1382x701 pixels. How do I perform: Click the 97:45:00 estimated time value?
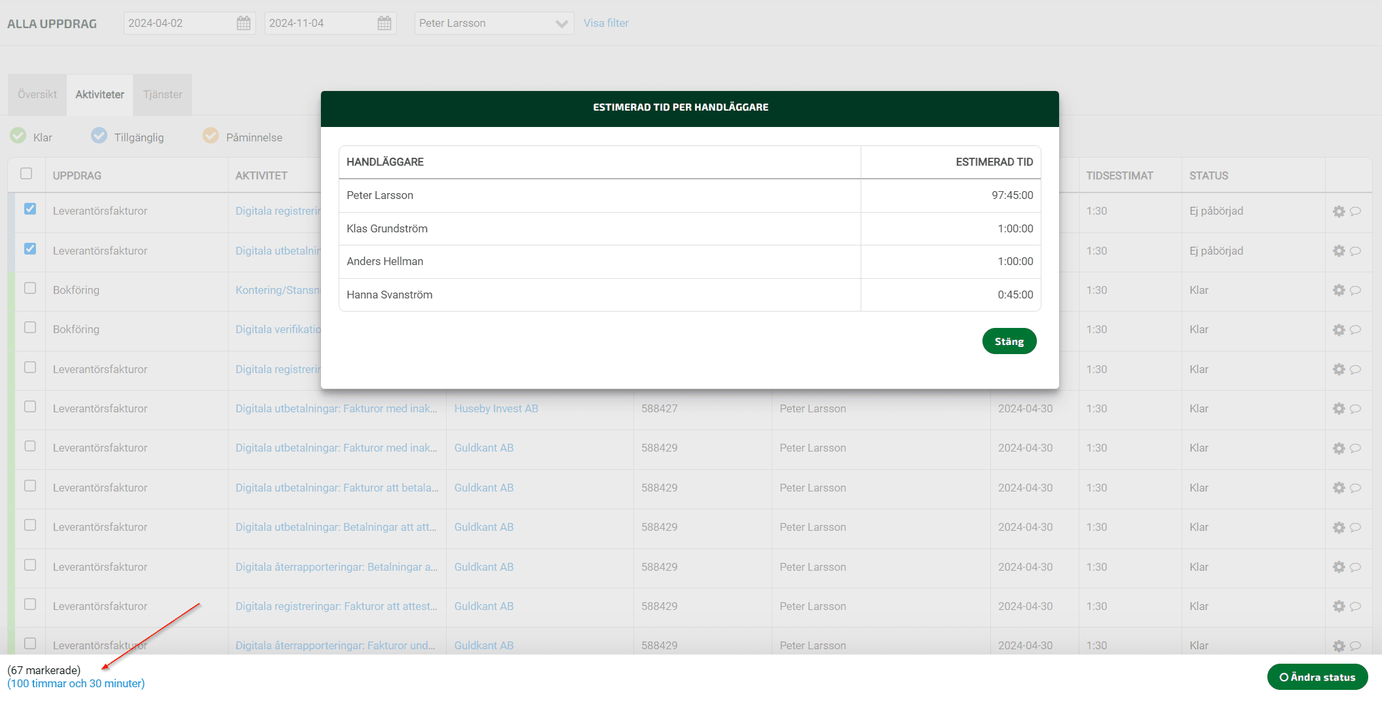(x=1012, y=196)
